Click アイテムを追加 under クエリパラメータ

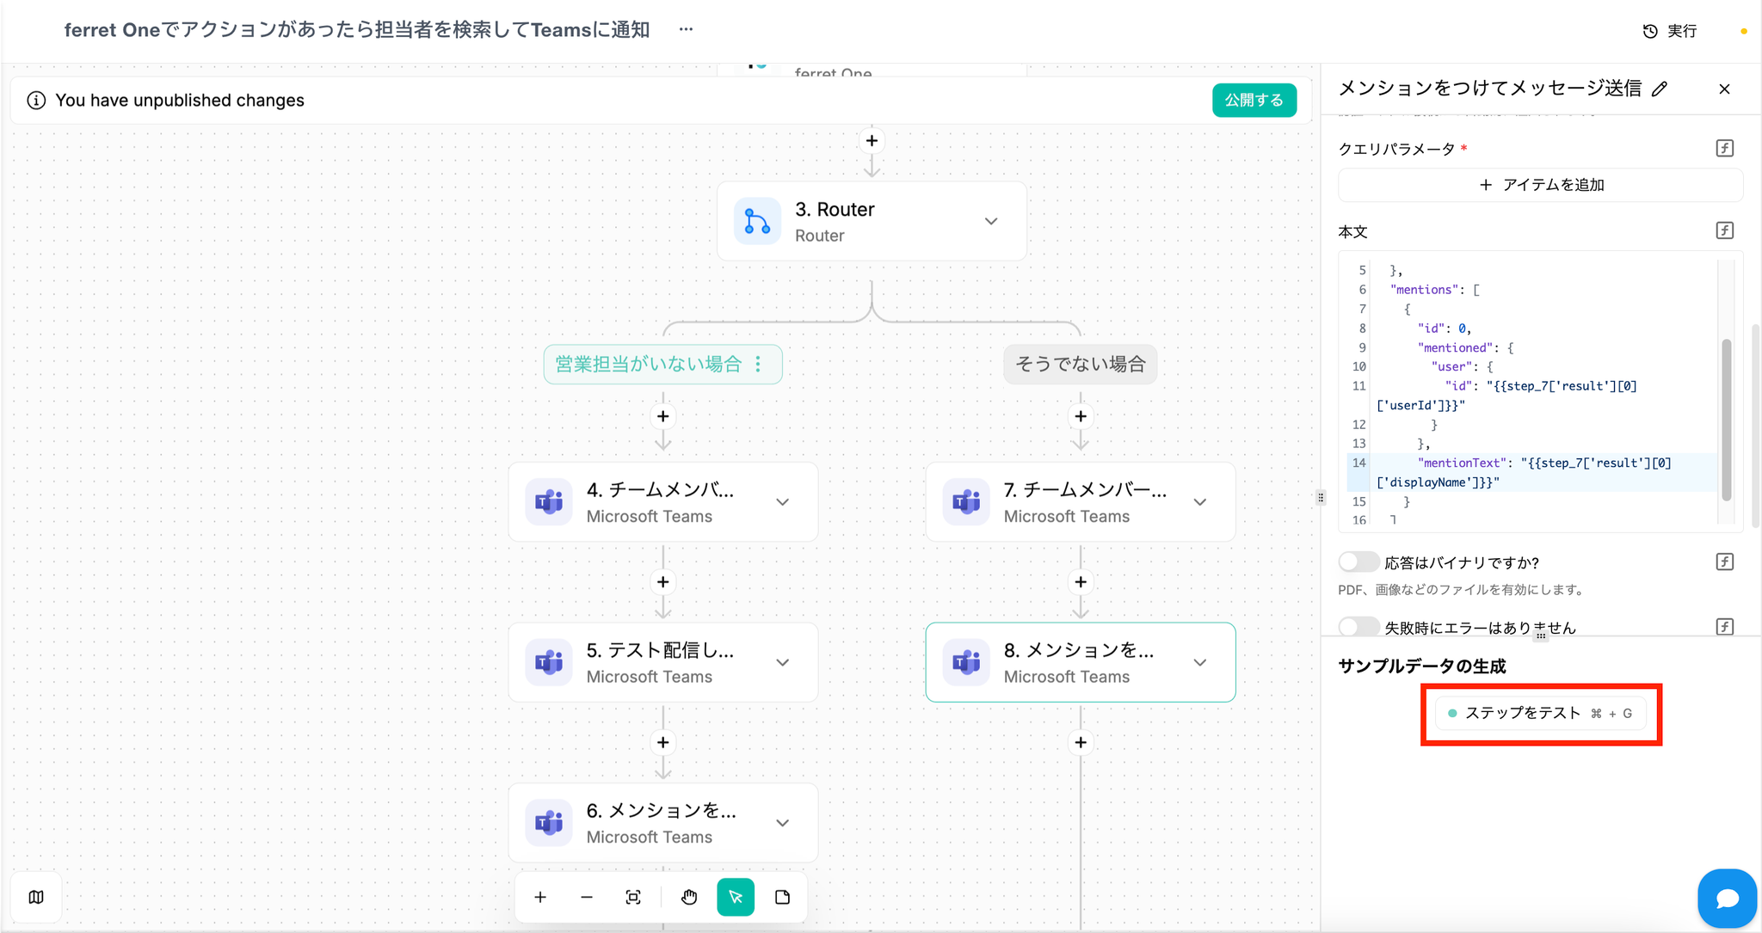pyautogui.click(x=1540, y=185)
